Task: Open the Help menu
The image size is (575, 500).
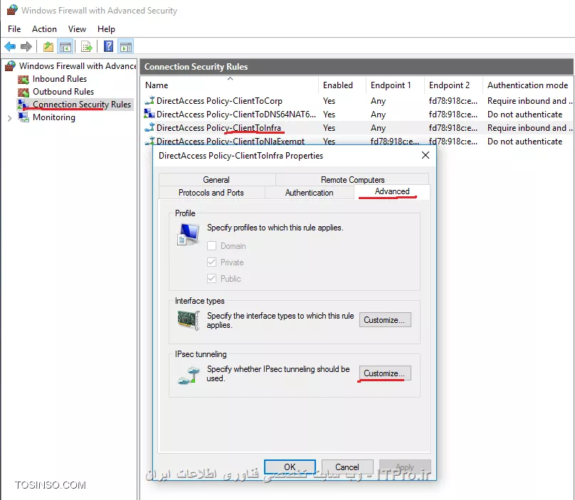Action: point(106,29)
